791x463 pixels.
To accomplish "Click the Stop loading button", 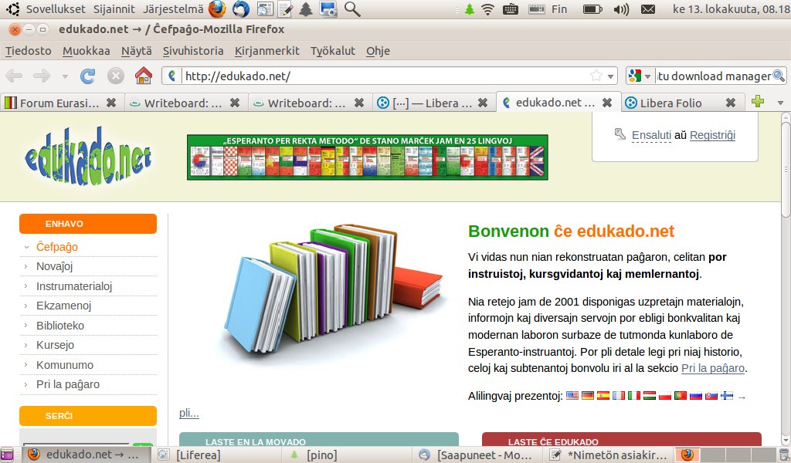I will [x=116, y=76].
